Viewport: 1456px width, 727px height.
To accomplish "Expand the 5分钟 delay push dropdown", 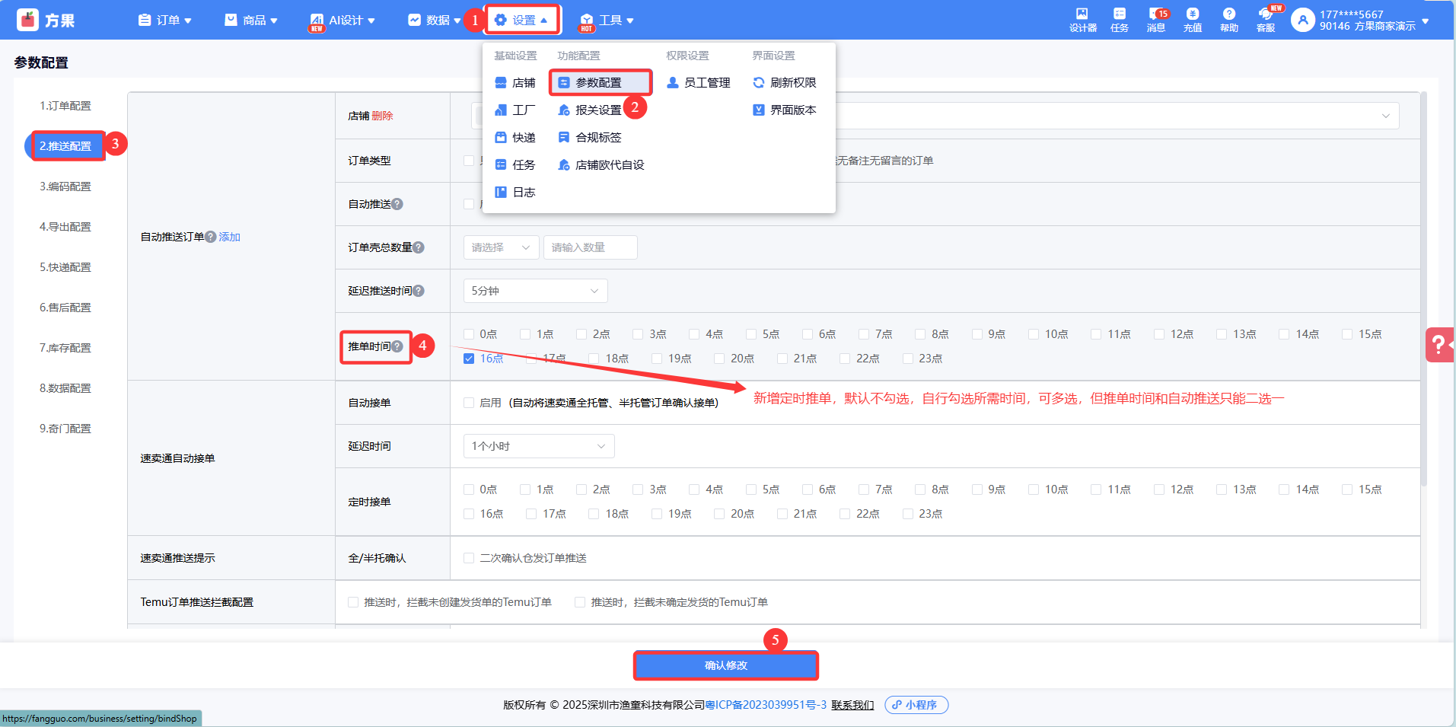I will pos(535,291).
